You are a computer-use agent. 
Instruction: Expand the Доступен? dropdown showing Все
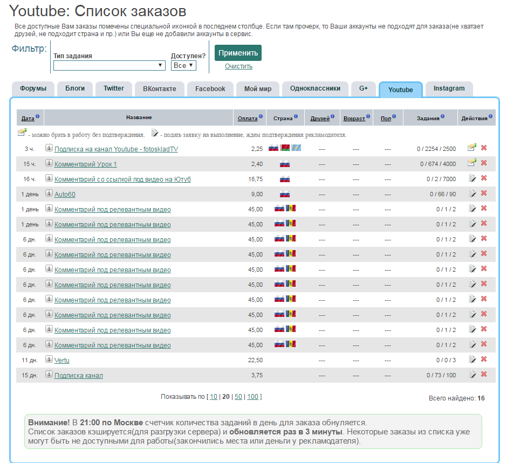183,65
